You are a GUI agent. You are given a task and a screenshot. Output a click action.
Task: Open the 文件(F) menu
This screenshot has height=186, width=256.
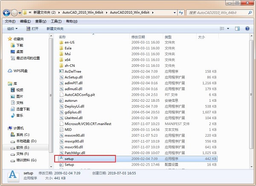click(10, 21)
